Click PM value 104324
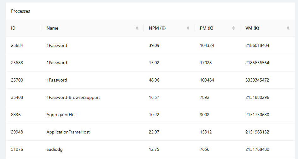This screenshot has width=298, height=159. tap(207, 46)
